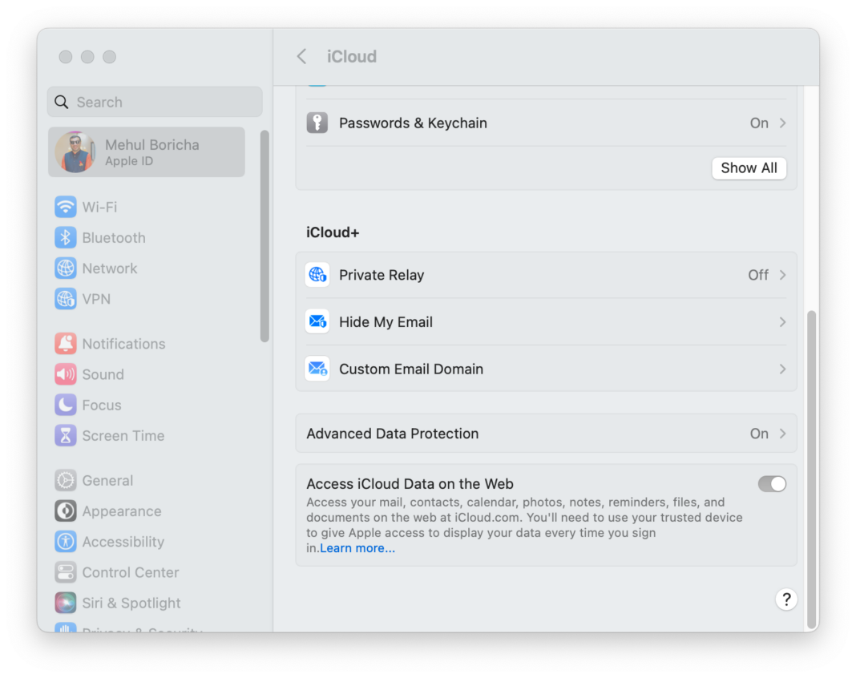Click the Accessibility icon
The height and width of the screenshot is (678, 856).
pyautogui.click(x=66, y=541)
